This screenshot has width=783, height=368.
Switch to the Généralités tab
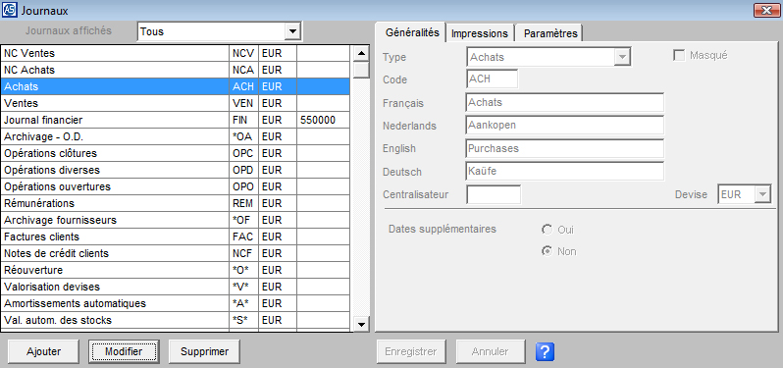click(x=412, y=33)
